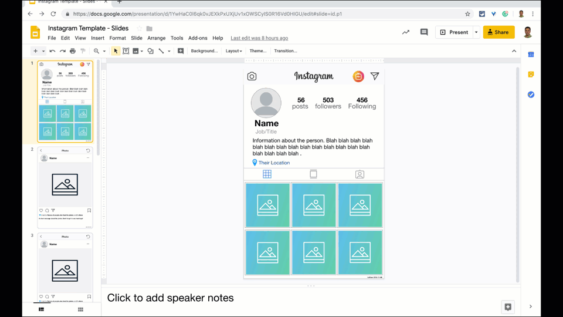Add a comment from toolbar

(181, 51)
